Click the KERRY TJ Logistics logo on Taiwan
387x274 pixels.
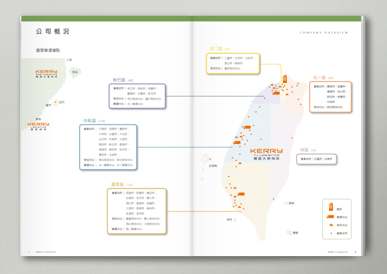pos(266,154)
